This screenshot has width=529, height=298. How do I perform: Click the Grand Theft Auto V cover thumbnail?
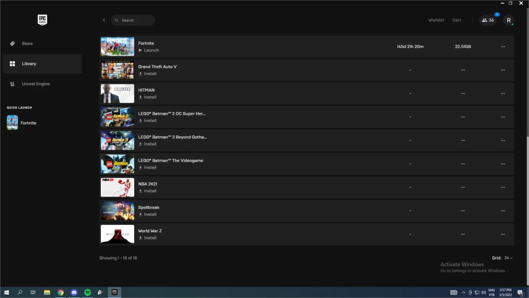coord(118,70)
